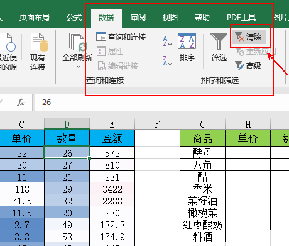Image resolution: width=289 pixels, height=246 pixels.
Task: Open the PDF工具 tab
Action: 241,18
